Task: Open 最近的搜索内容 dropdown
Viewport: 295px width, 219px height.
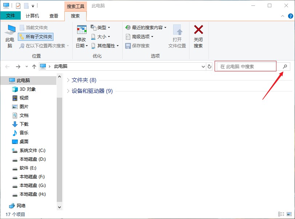Action: [146, 28]
